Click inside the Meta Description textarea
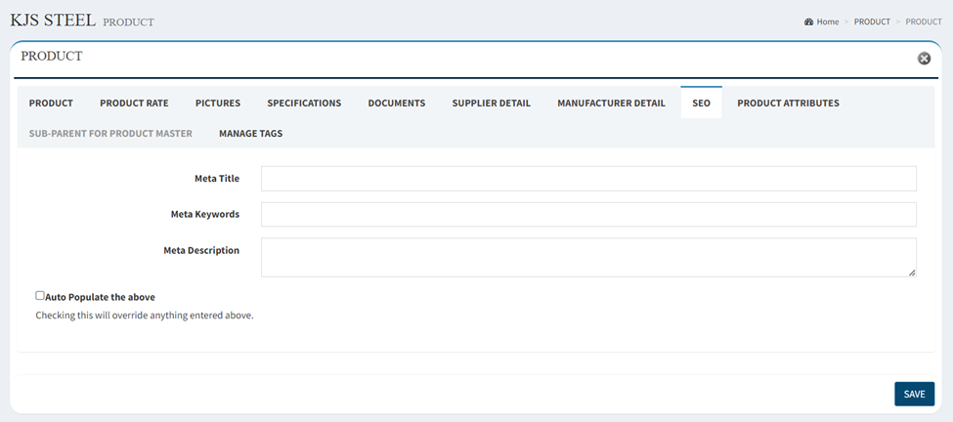Viewport: 953px width, 422px height. [588, 258]
